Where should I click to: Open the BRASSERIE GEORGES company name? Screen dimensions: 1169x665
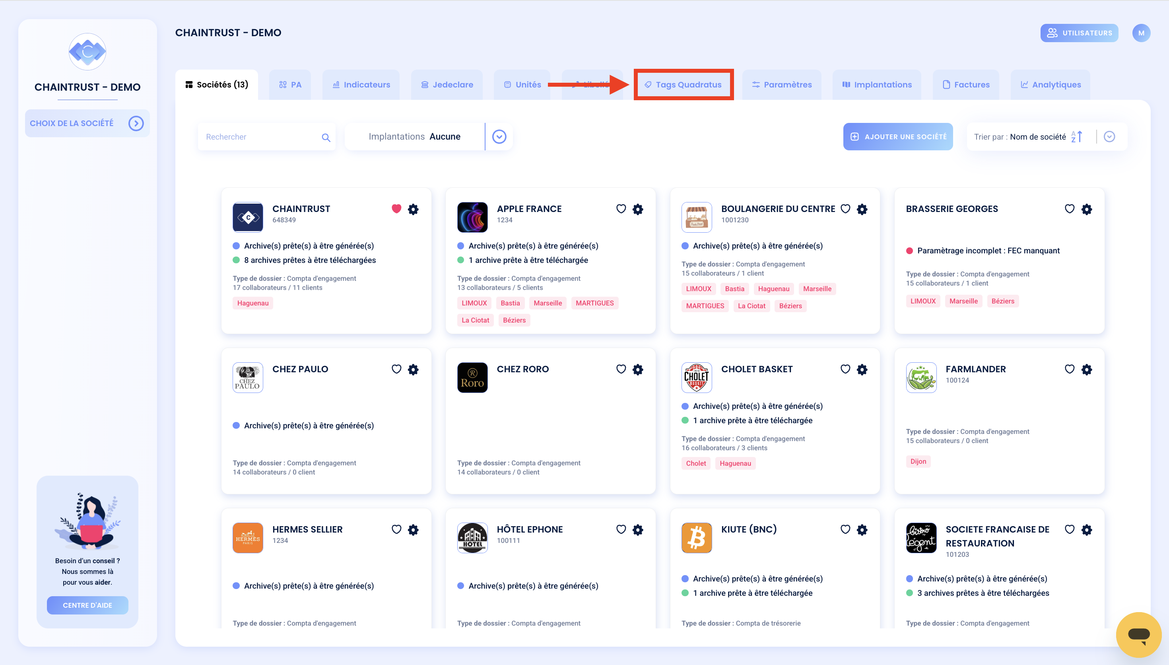[952, 209]
